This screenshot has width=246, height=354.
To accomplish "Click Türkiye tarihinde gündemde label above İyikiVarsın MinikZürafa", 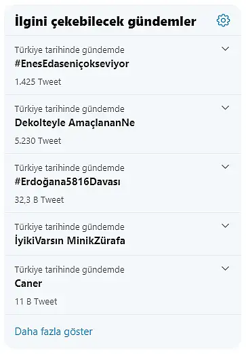I will [x=70, y=227].
